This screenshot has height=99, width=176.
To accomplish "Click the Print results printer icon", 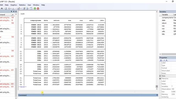I will coord(2,9).
